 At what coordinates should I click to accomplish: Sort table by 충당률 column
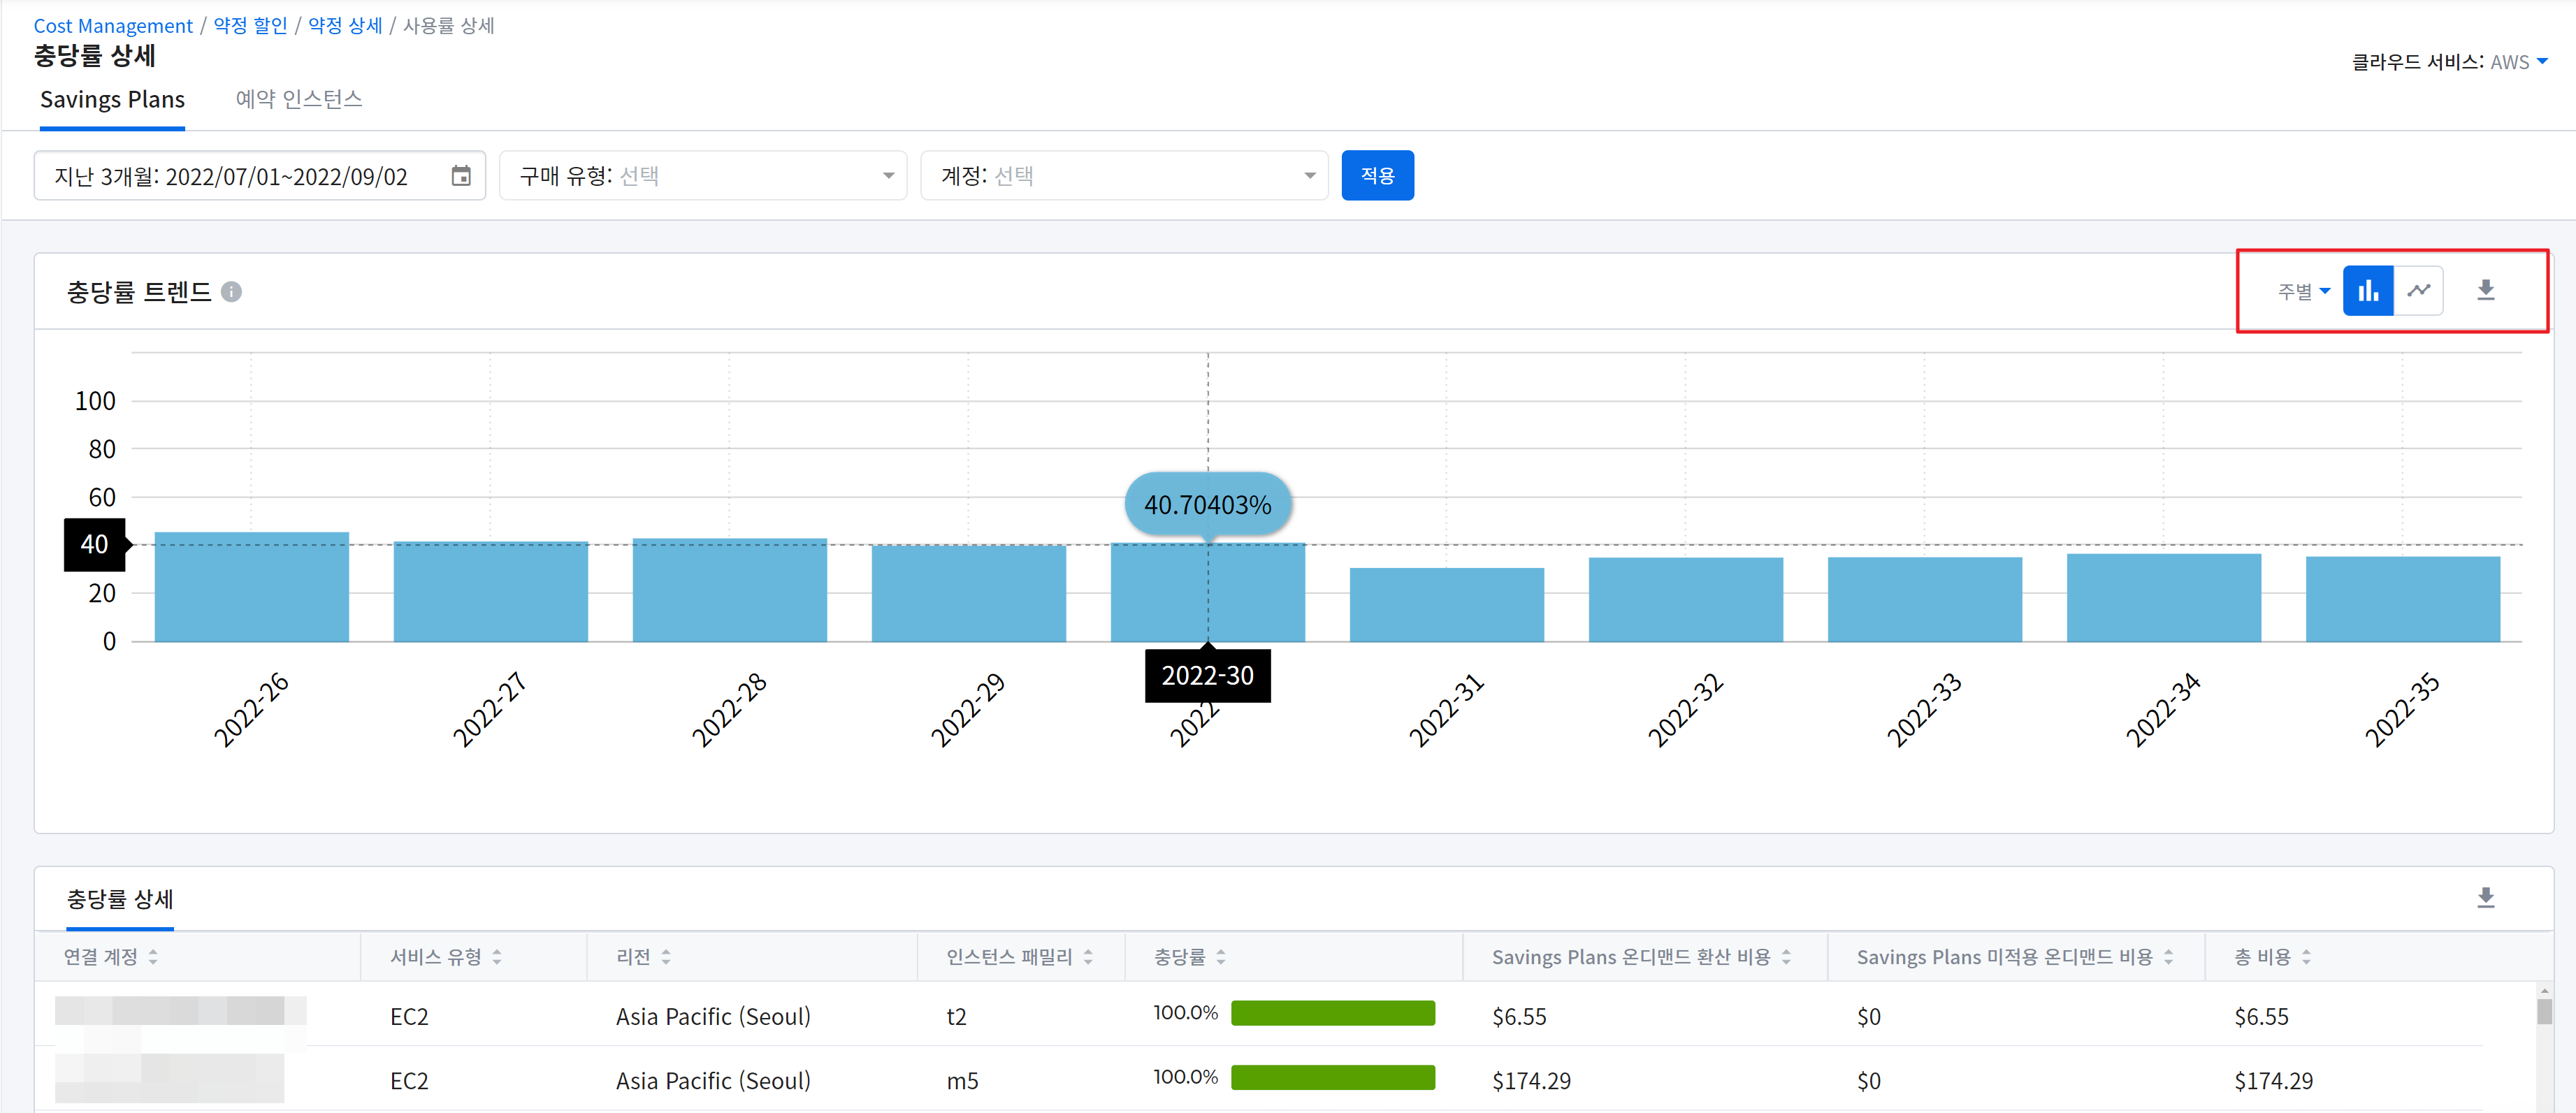[x=1220, y=957]
